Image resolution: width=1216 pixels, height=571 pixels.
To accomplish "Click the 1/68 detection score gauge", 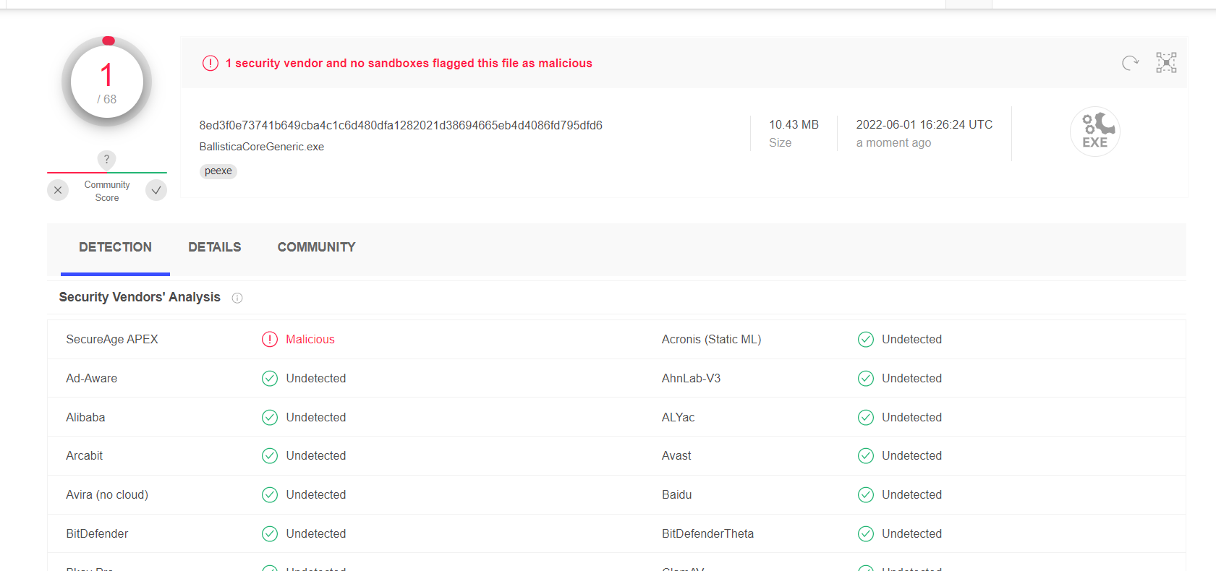I will pos(106,82).
